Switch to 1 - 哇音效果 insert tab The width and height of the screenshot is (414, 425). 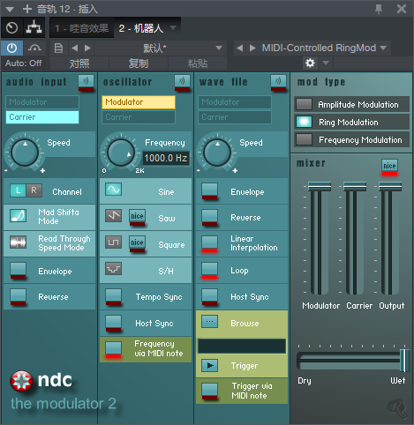click(82, 28)
